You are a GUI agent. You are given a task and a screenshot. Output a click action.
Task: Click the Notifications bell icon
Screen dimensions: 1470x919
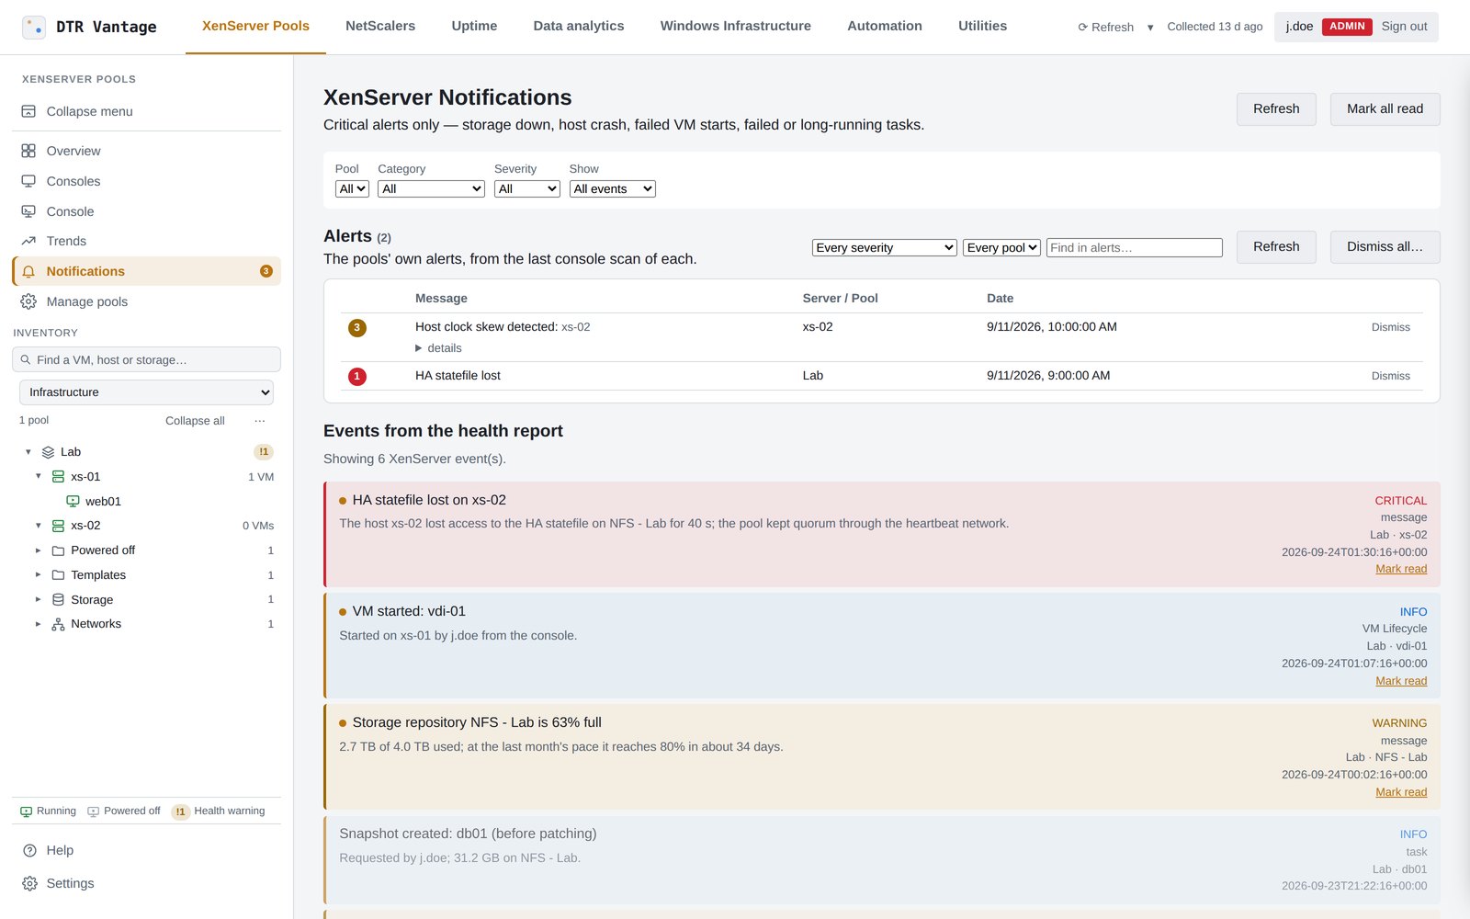[28, 271]
